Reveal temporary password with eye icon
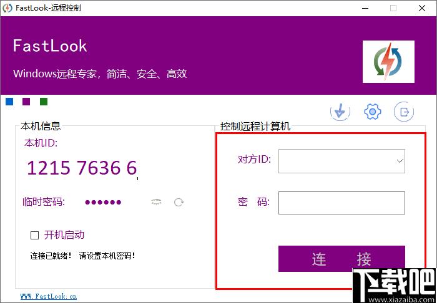Image resolution: width=437 pixels, height=303 pixels. (x=156, y=202)
